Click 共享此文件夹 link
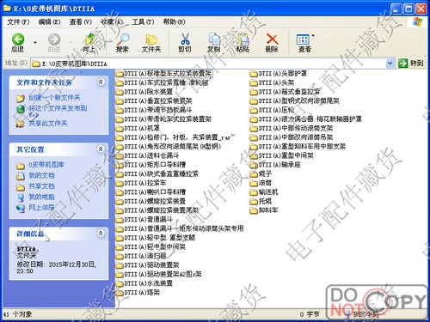 [x=48, y=124]
